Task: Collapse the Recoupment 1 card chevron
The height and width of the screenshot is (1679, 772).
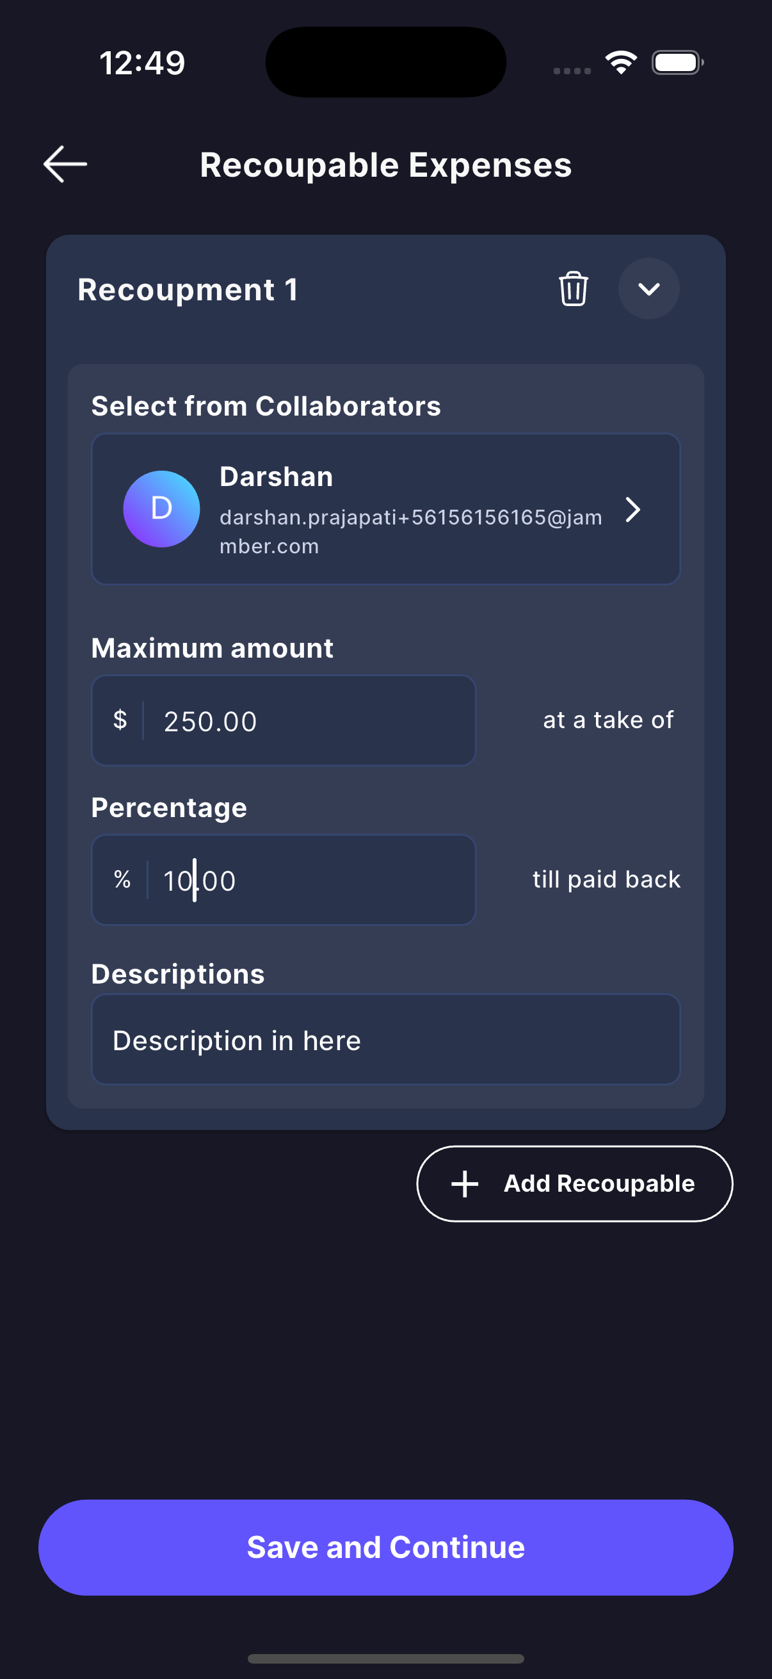Action: click(648, 289)
